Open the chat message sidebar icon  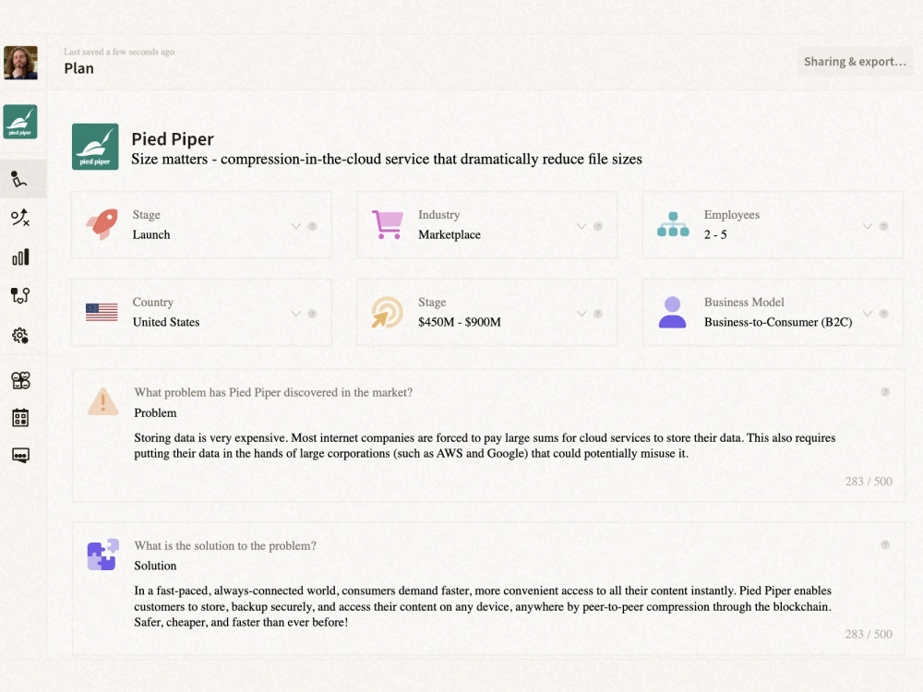(20, 456)
